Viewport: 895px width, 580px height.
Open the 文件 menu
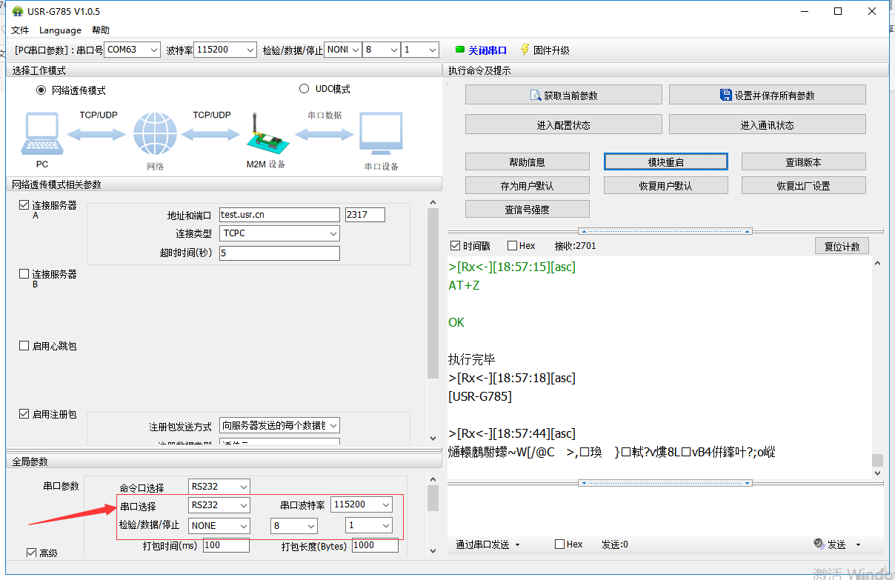coord(19,30)
